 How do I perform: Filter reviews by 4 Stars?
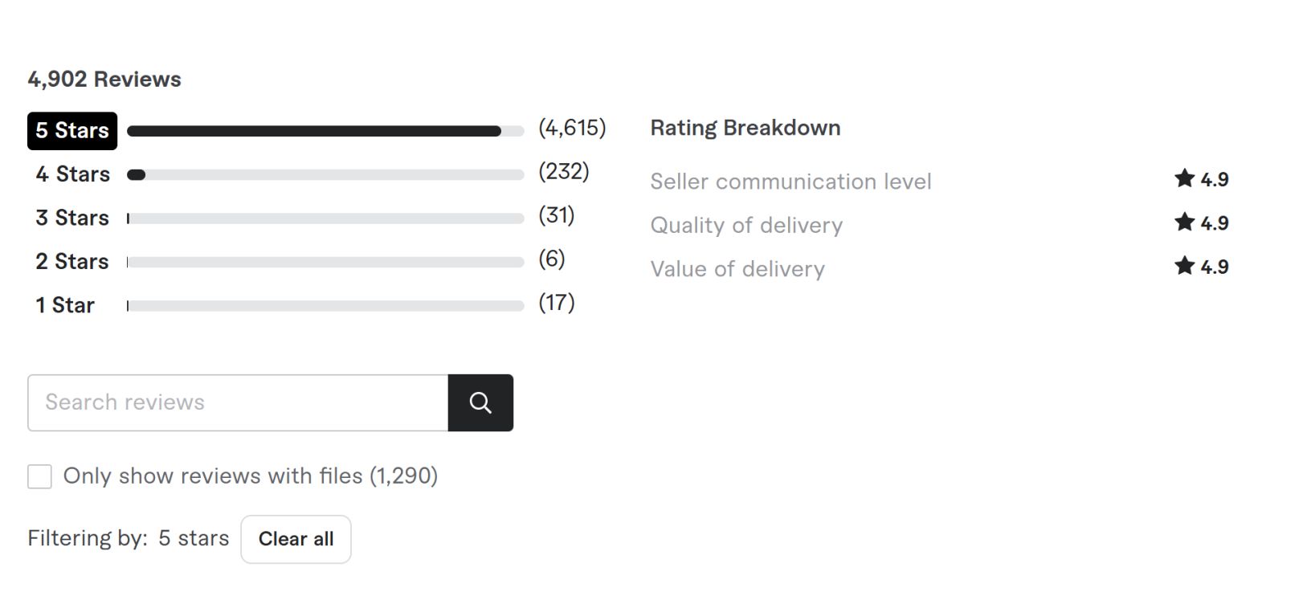click(x=72, y=174)
